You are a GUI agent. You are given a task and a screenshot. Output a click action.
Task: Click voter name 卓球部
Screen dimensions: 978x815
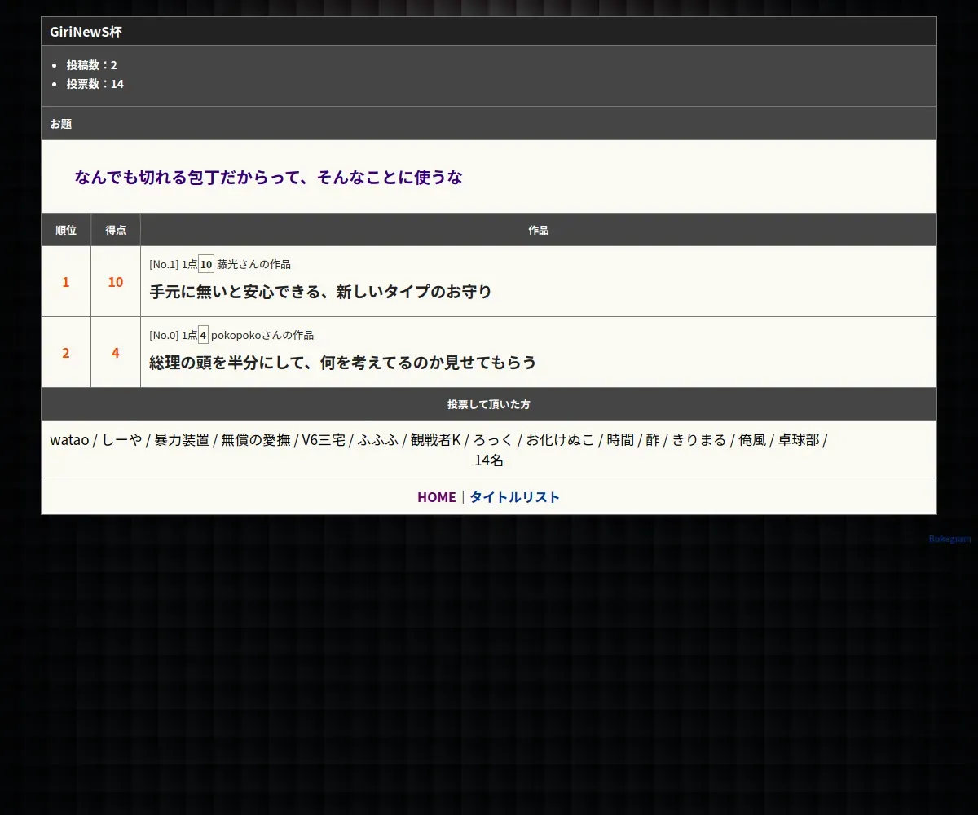[799, 440]
